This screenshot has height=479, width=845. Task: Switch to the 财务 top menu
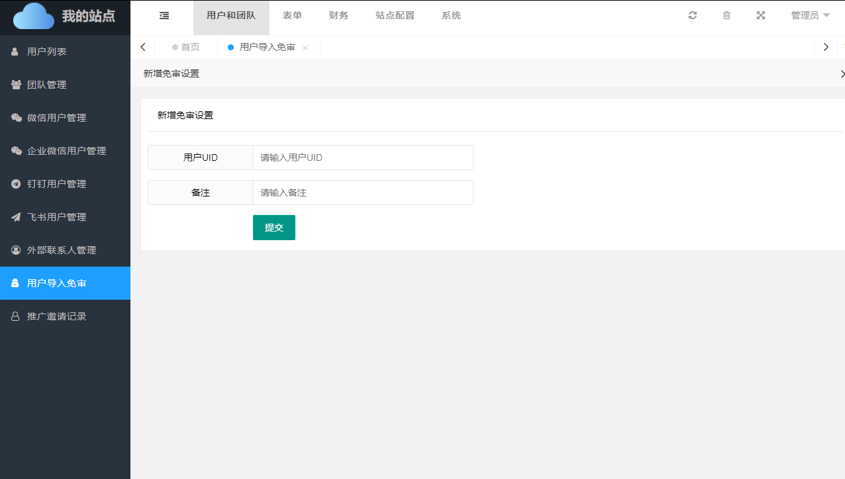(x=338, y=16)
